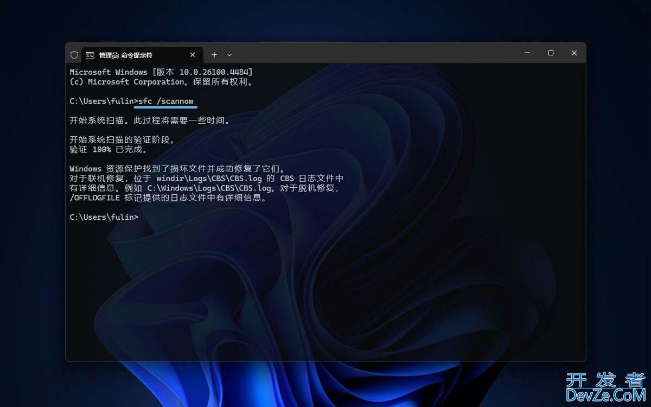This screenshot has height=407, width=651.
Task: Click the sfc /scannow command text
Action: pyautogui.click(x=166, y=101)
